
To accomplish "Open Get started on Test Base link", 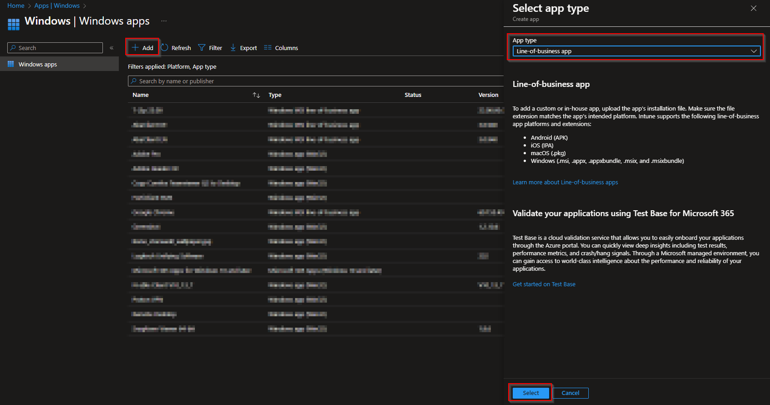I will [x=544, y=284].
